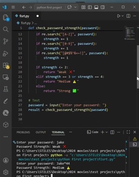Toggle the bottom panel visibility
This screenshot has height=177, width=139.
[96, 7]
